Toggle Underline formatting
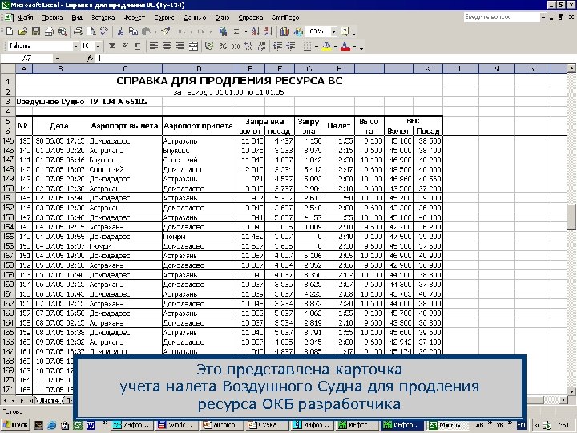This screenshot has height=433, width=577. [138, 46]
